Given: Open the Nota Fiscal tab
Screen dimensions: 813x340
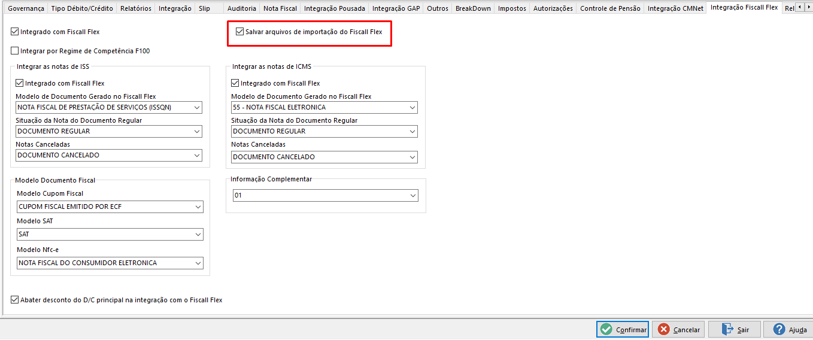Looking at the screenshot, I should 280,8.
